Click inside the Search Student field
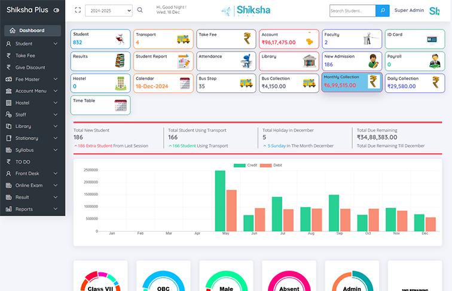The image size is (452, 291). tap(353, 11)
